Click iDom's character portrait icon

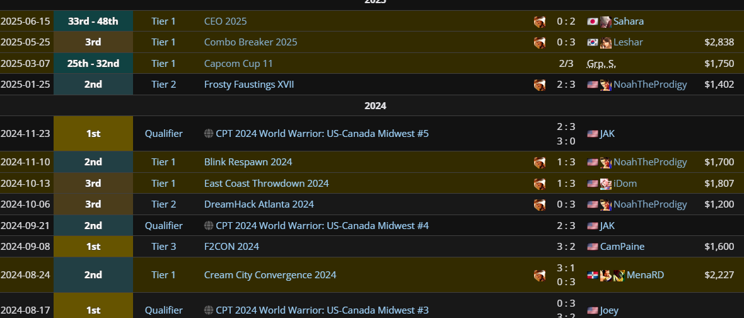(x=605, y=184)
